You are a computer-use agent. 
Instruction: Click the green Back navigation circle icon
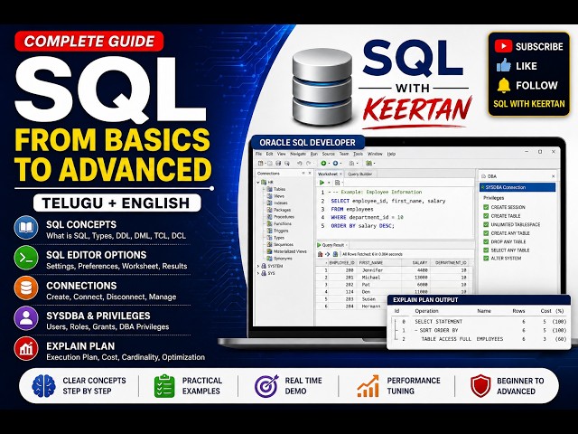323,163
